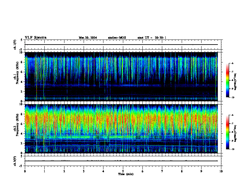Click the "-10" tick on ch.2 colorbar
Viewport: 249px width, 192px height.
[x=233, y=149]
